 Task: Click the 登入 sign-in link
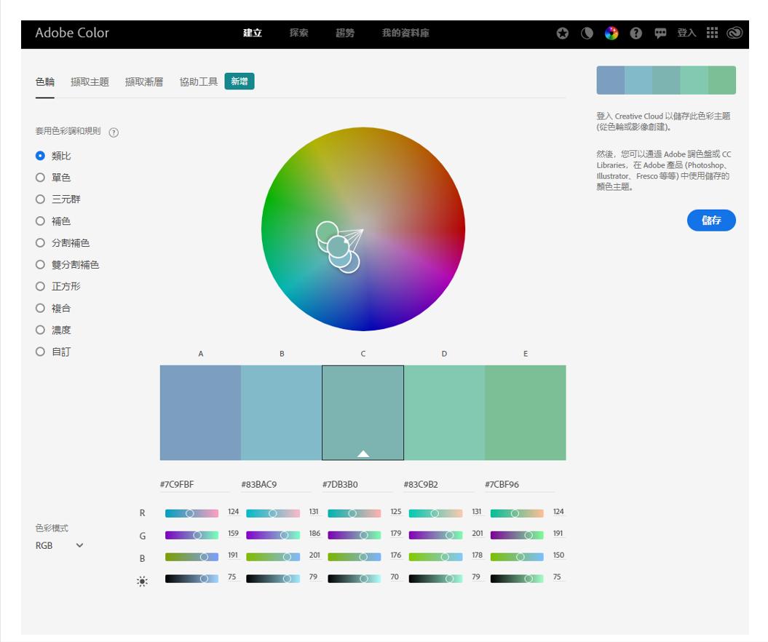(686, 33)
